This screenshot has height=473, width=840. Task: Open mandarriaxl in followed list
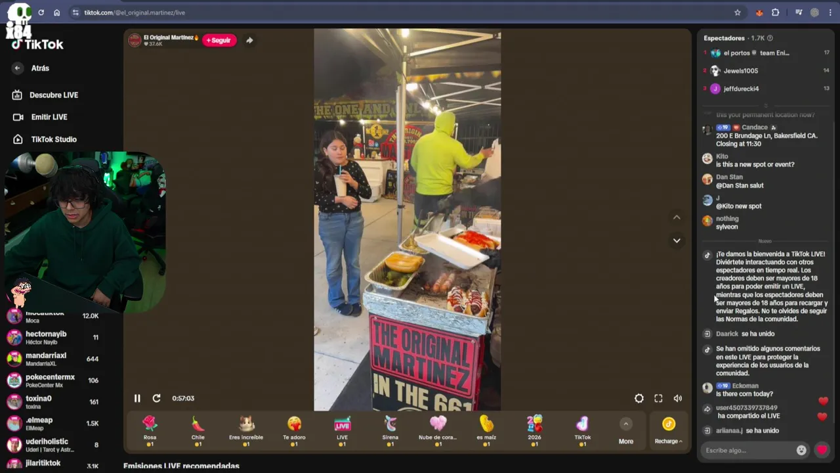click(x=52, y=359)
